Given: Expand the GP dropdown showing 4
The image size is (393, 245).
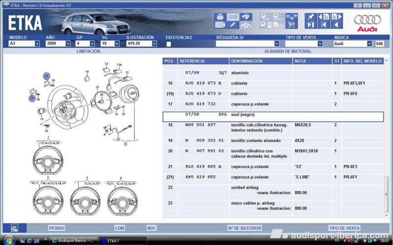Looking at the screenshot, I should click(x=92, y=44).
